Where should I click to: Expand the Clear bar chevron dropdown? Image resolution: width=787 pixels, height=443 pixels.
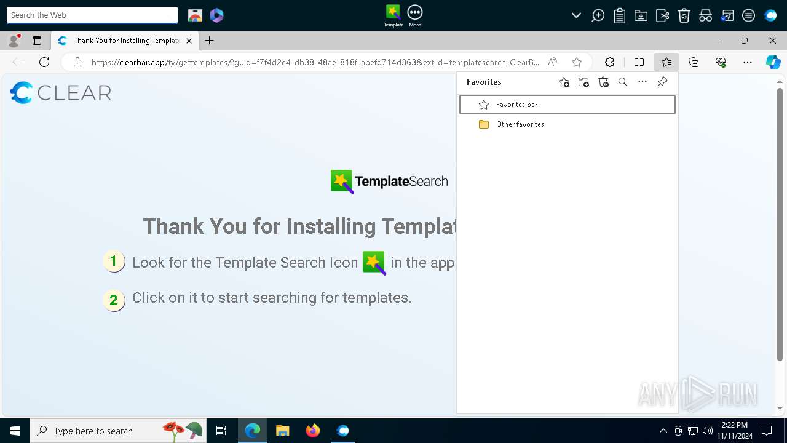(576, 15)
